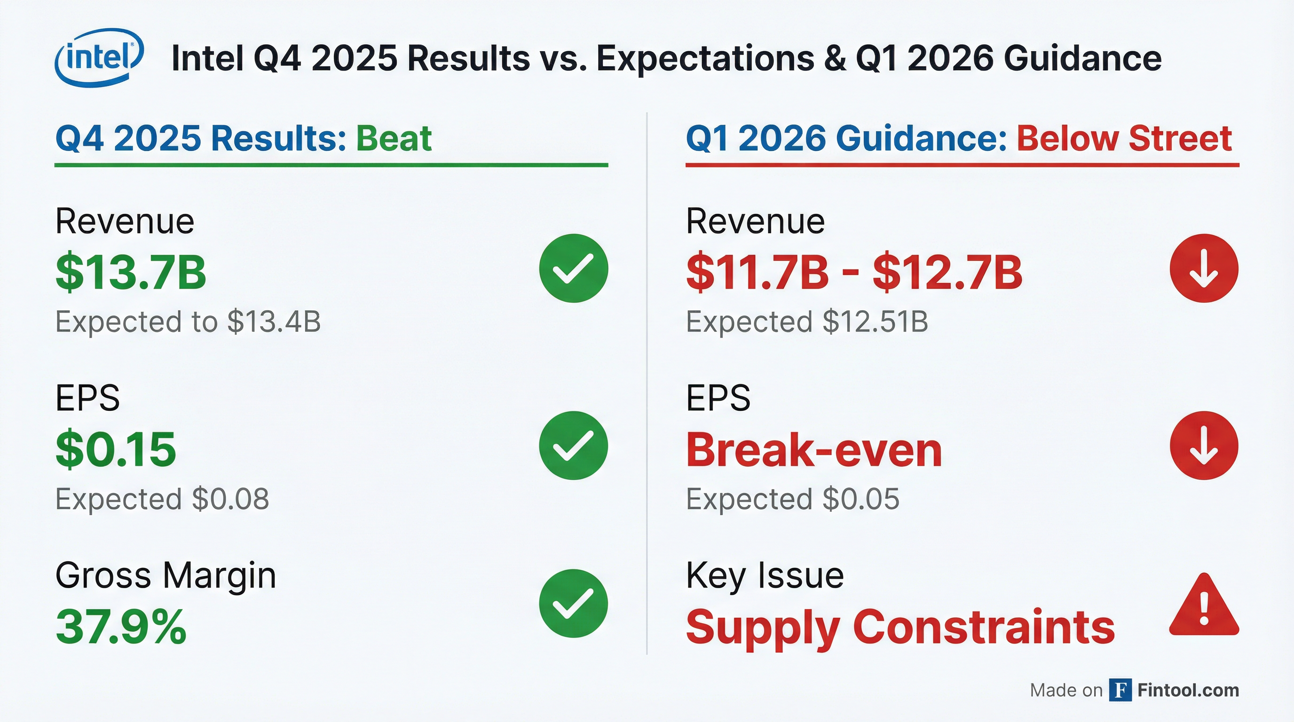Click the Expected $12.51B text
Image resolution: width=1294 pixels, height=722 pixels.
coord(807,322)
